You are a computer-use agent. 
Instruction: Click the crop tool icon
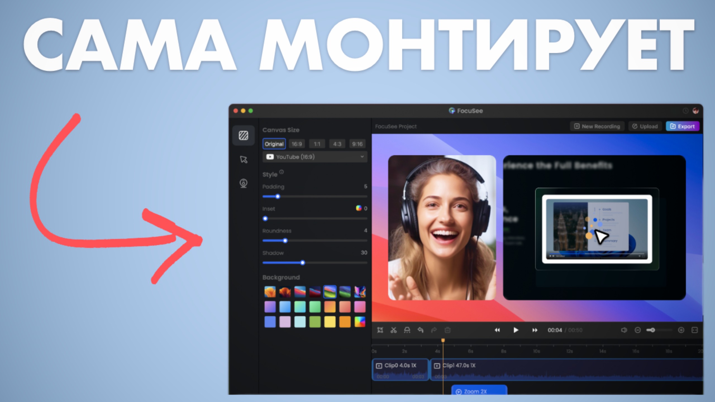point(380,330)
